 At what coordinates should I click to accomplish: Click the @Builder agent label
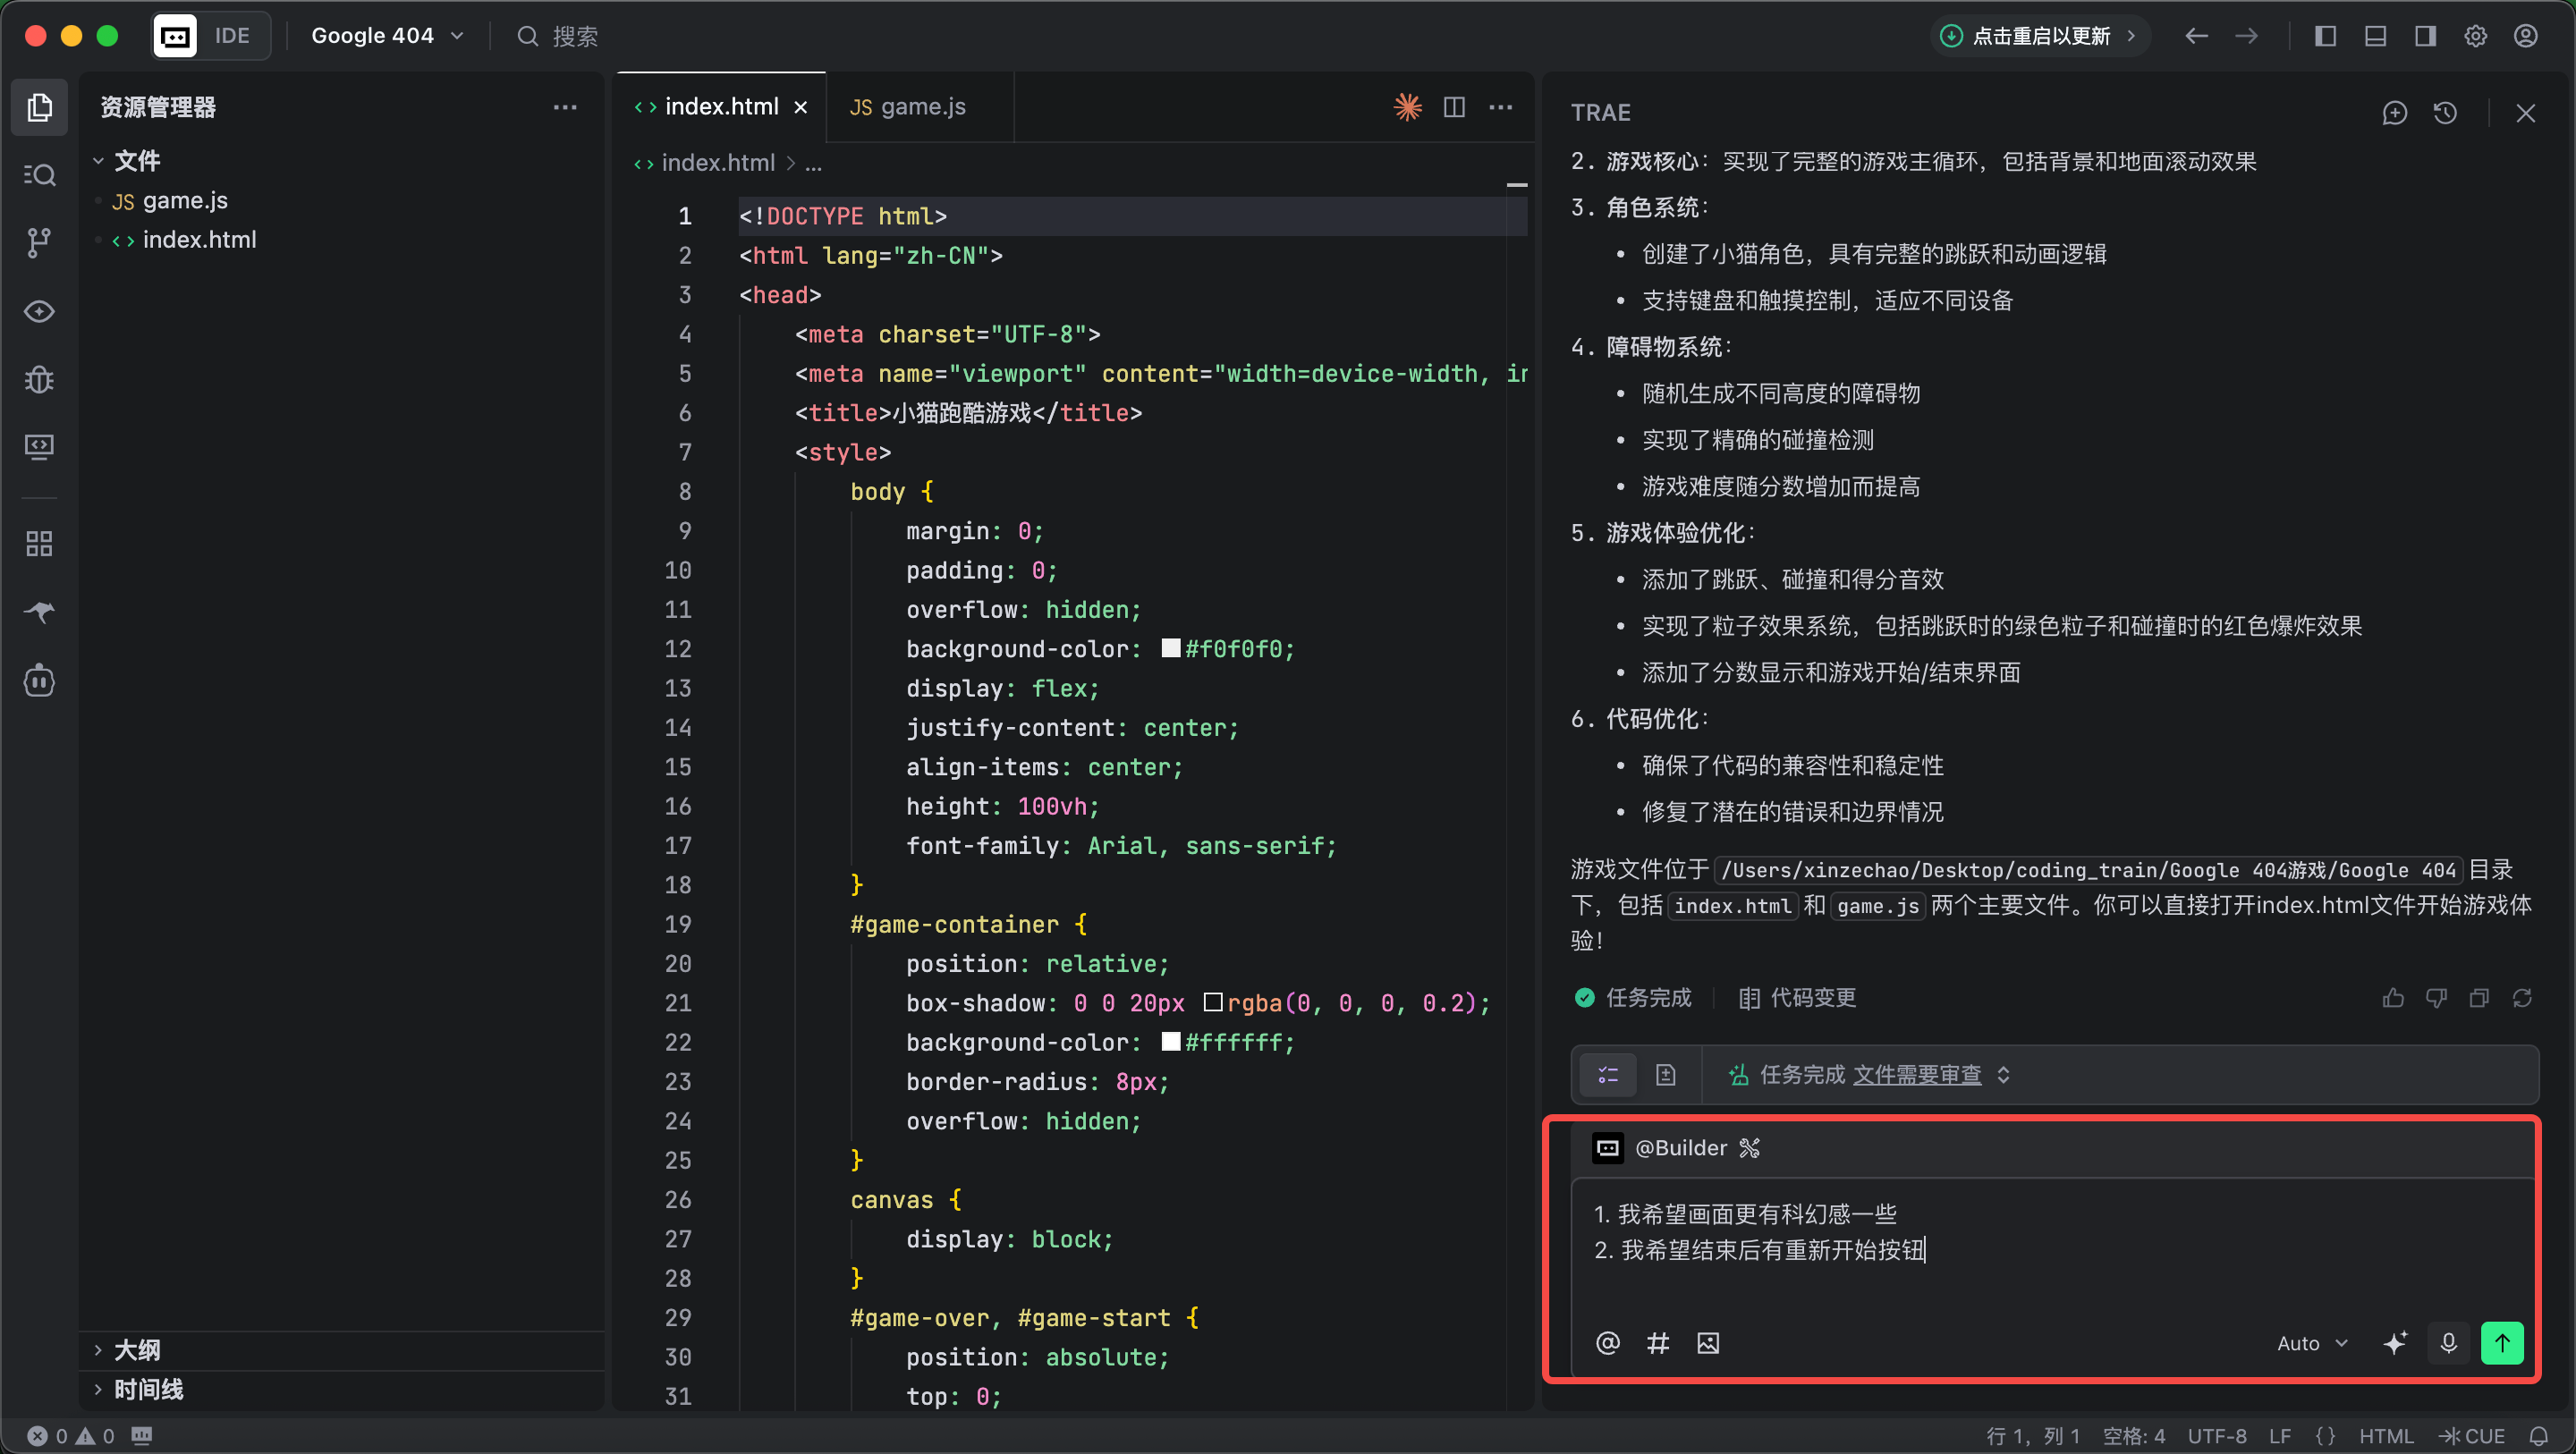[1680, 1148]
